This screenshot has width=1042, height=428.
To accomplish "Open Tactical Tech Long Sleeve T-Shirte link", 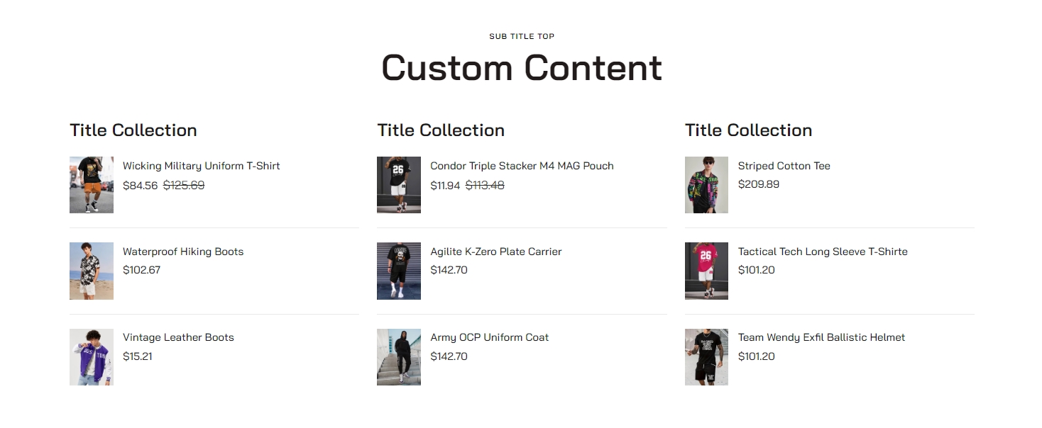I will click(x=823, y=252).
